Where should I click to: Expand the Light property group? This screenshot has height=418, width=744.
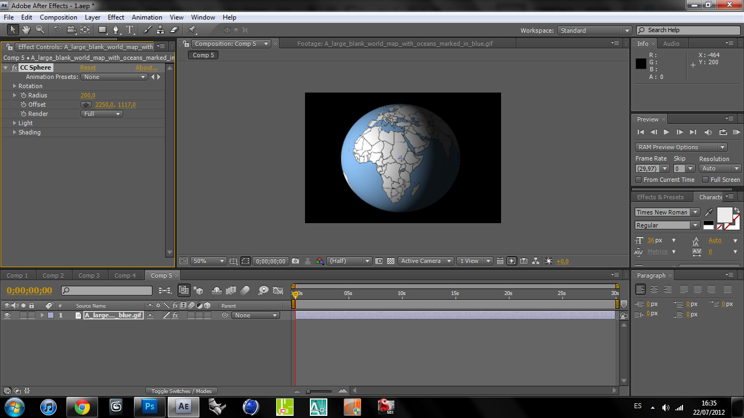[15, 123]
